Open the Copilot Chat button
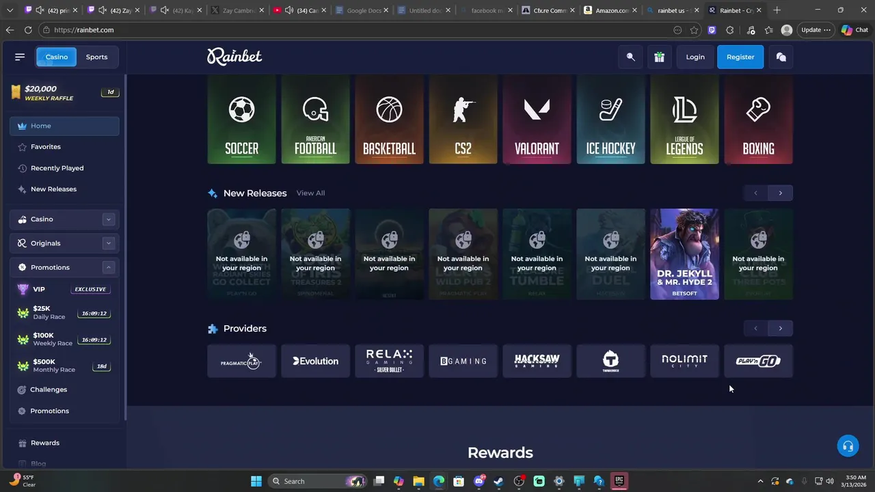This screenshot has width=875, height=492. tap(854, 30)
